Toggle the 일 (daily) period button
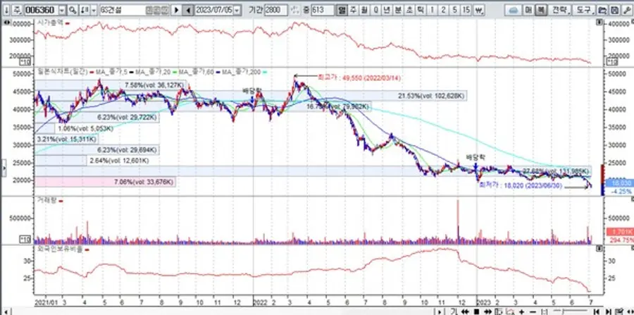The image size is (634, 315). pos(342,11)
